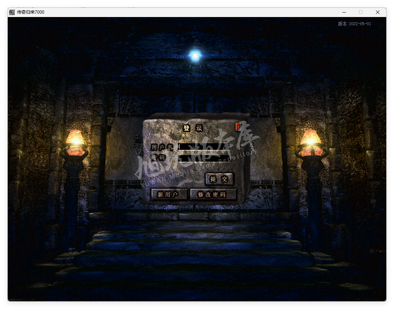This screenshot has width=394, height=309.
Task: Click the glowing blue orb above the doorway
Action: [194, 56]
